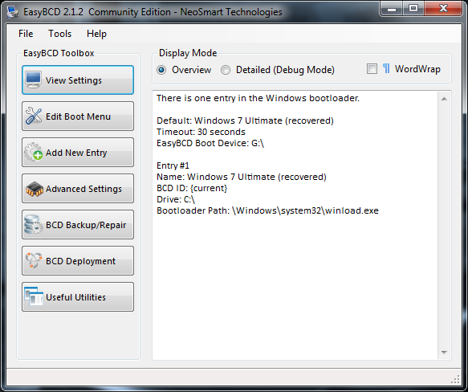Click 'Default: Windows 7 Ultimate (recovered)' line
The width and height of the screenshot is (468, 392).
click(245, 120)
